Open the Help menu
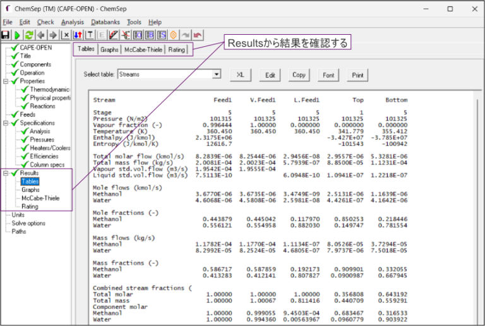Image resolution: width=485 pixels, height=326 pixels. point(155,22)
